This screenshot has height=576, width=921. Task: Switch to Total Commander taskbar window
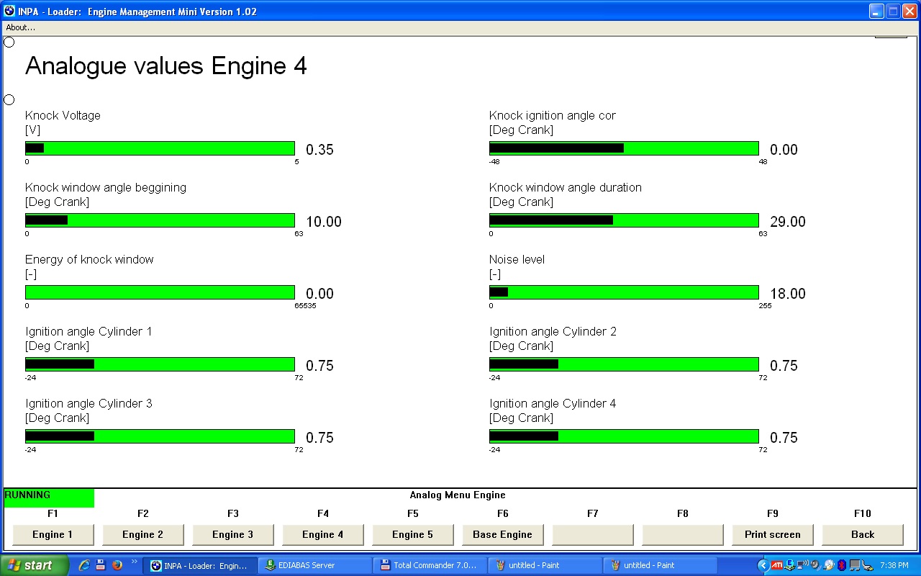(429, 565)
